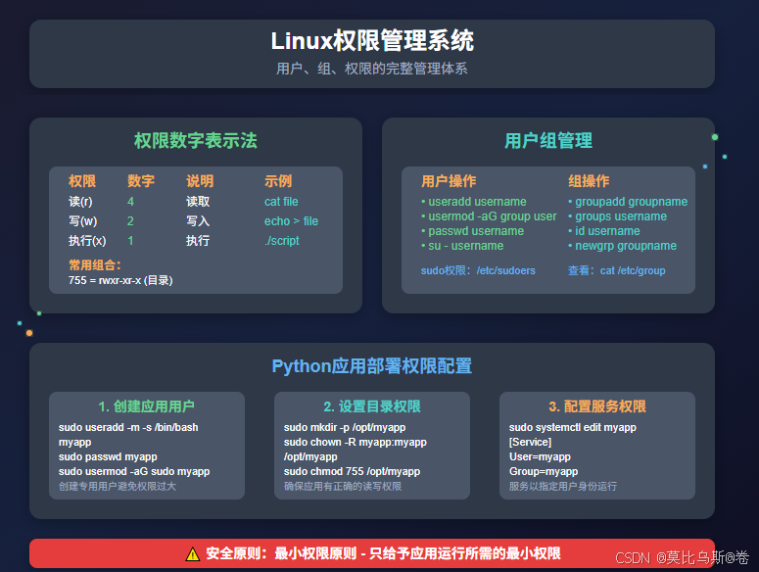Click the heading "Python应用部署权限配置"
The image size is (759, 572).
pos(372,366)
